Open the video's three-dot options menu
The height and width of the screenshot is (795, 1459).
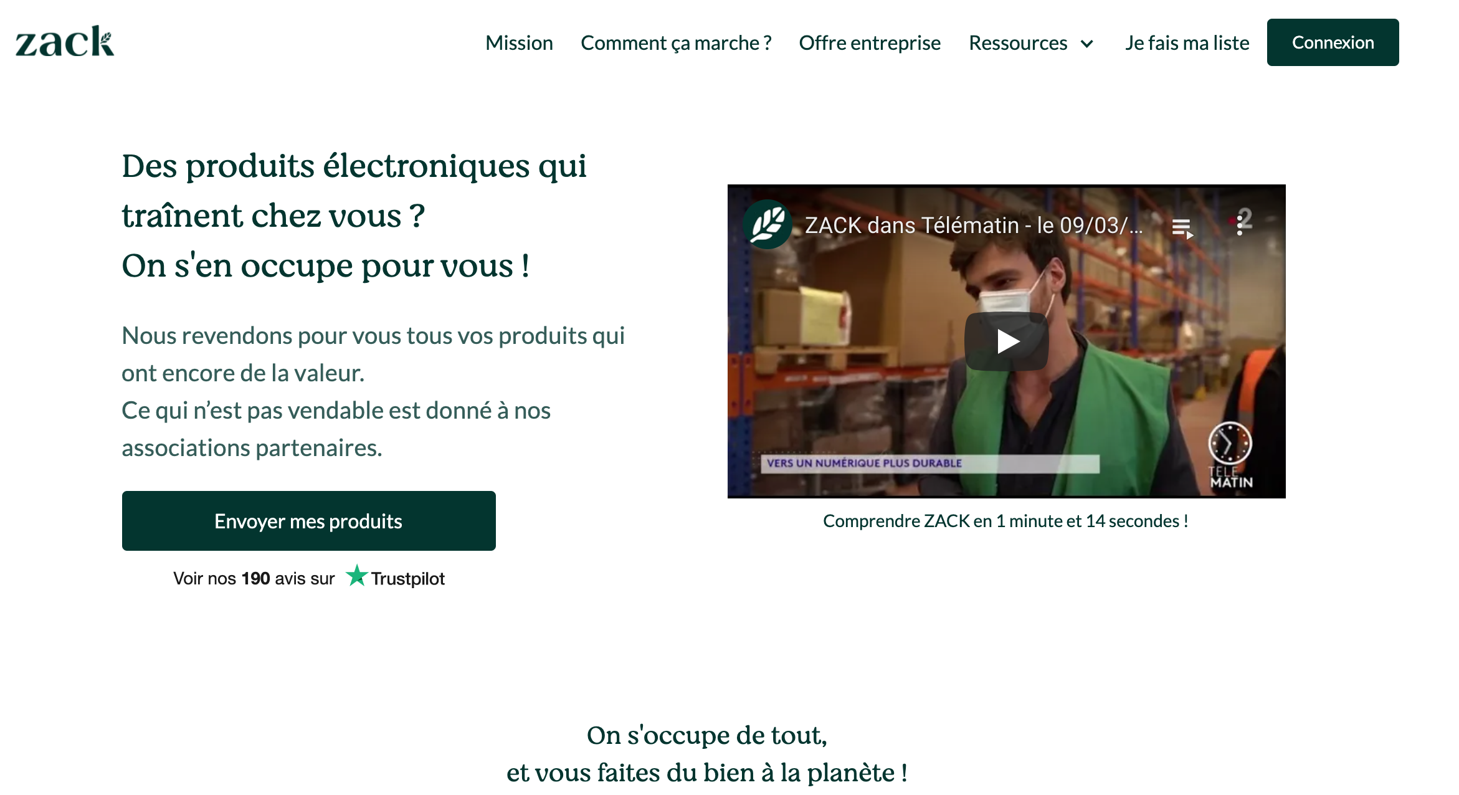pos(1240,226)
